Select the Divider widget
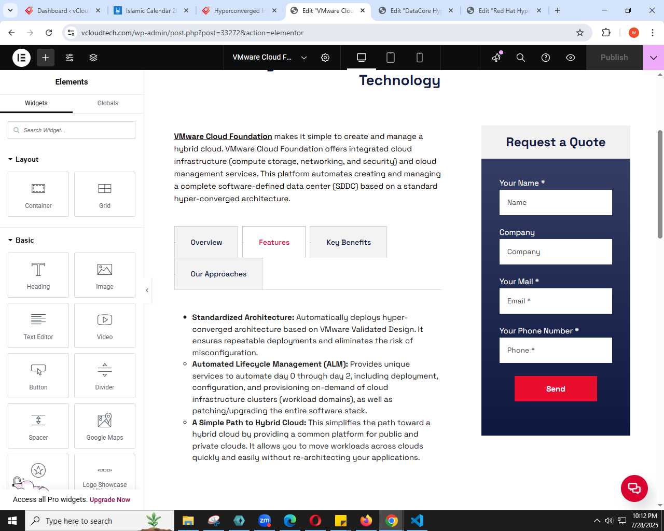 105,376
